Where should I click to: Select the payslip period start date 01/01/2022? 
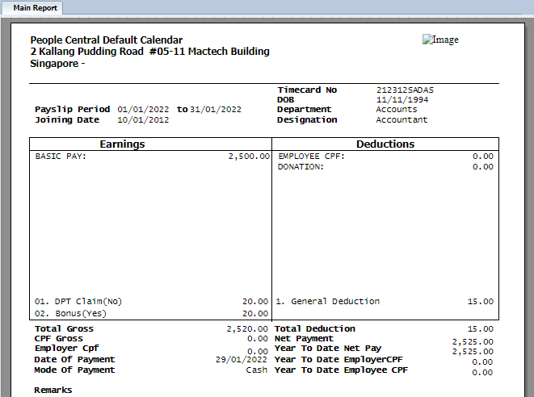(x=145, y=109)
